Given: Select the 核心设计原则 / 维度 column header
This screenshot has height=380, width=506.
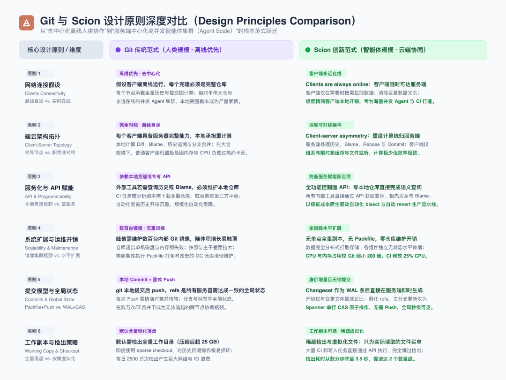Looking at the screenshot, I should [61, 50].
